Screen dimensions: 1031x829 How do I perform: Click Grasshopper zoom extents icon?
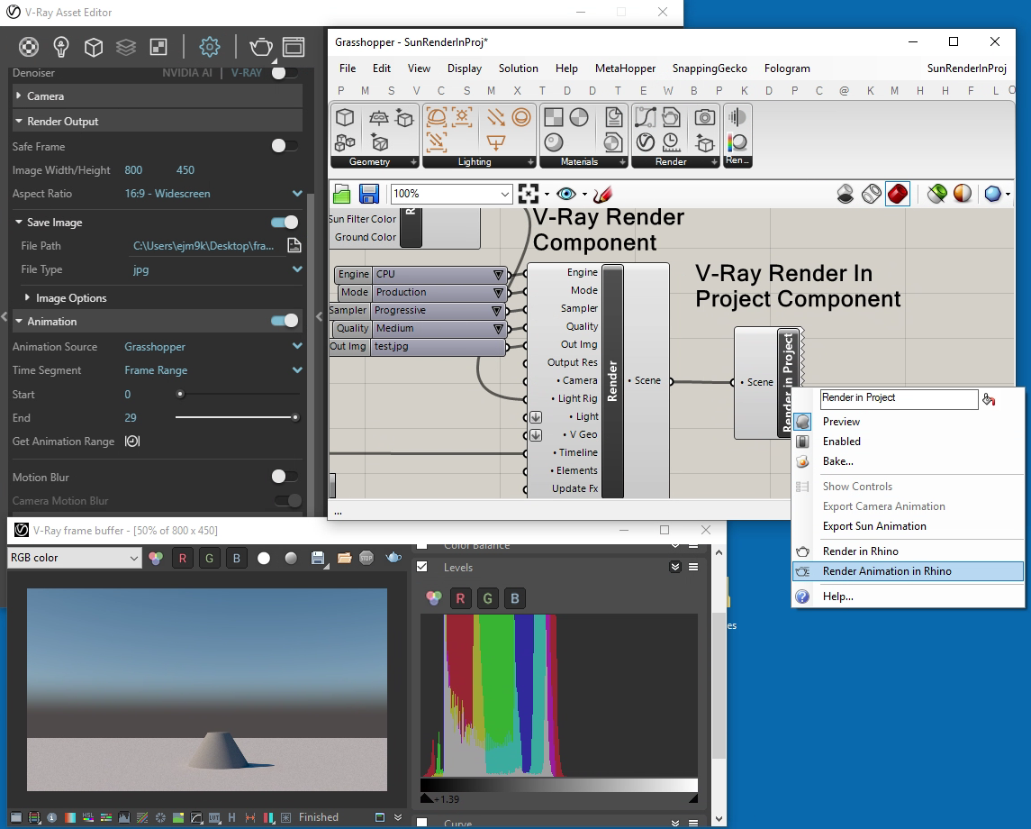[528, 194]
